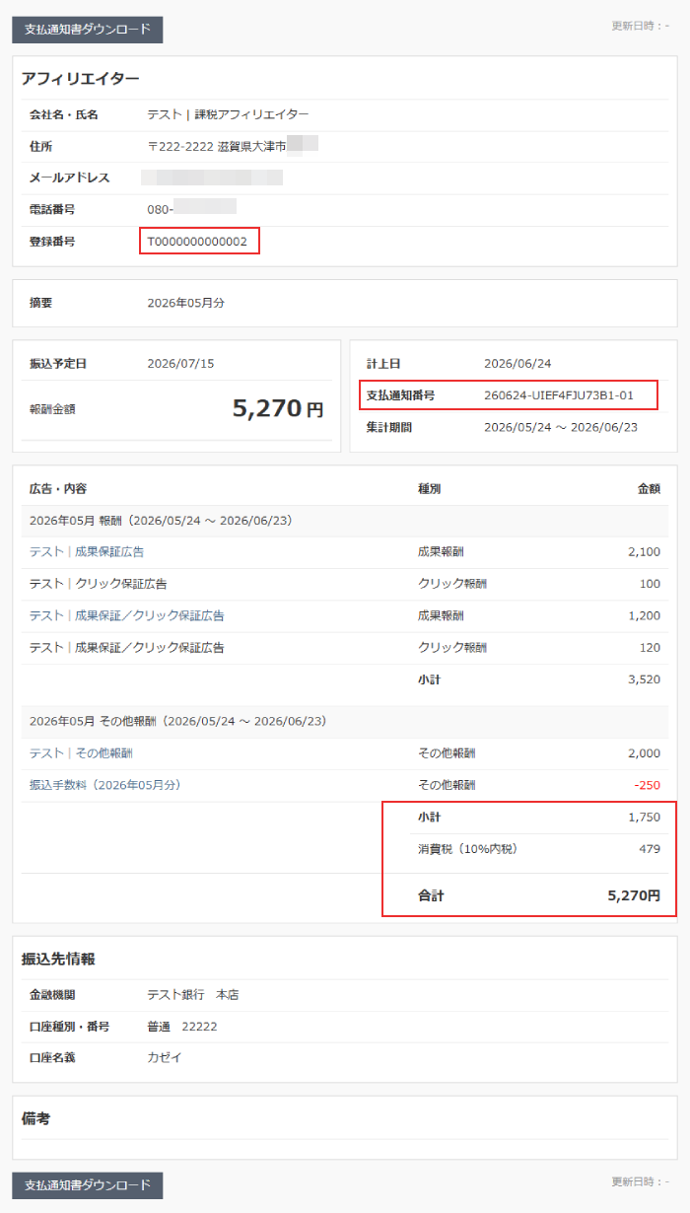Click the account number 普通 22222
This screenshot has width=690, height=1213.
182,1027
